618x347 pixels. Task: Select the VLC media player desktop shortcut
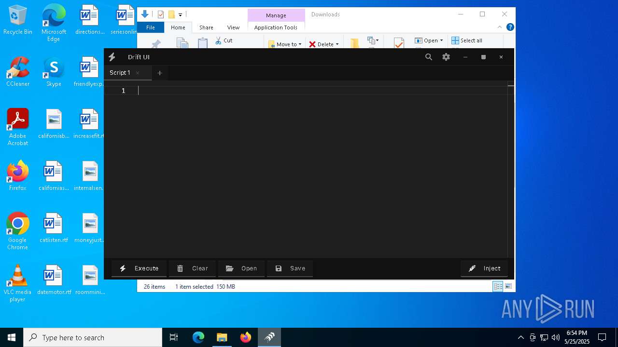coord(18,283)
